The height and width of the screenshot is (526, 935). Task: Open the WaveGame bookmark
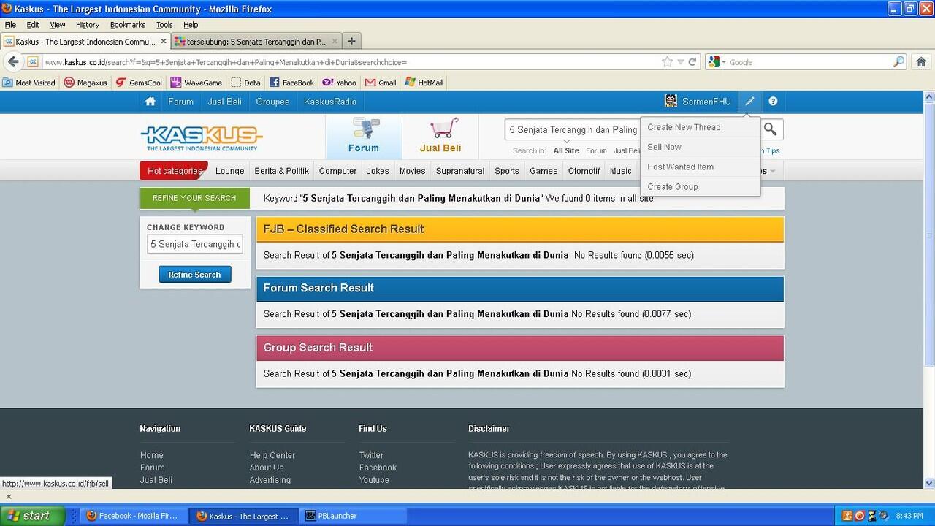(x=196, y=83)
